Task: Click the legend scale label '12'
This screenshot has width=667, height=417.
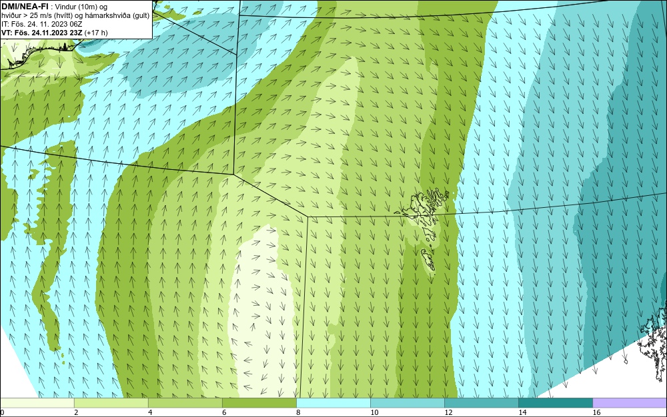Action: tap(448, 412)
